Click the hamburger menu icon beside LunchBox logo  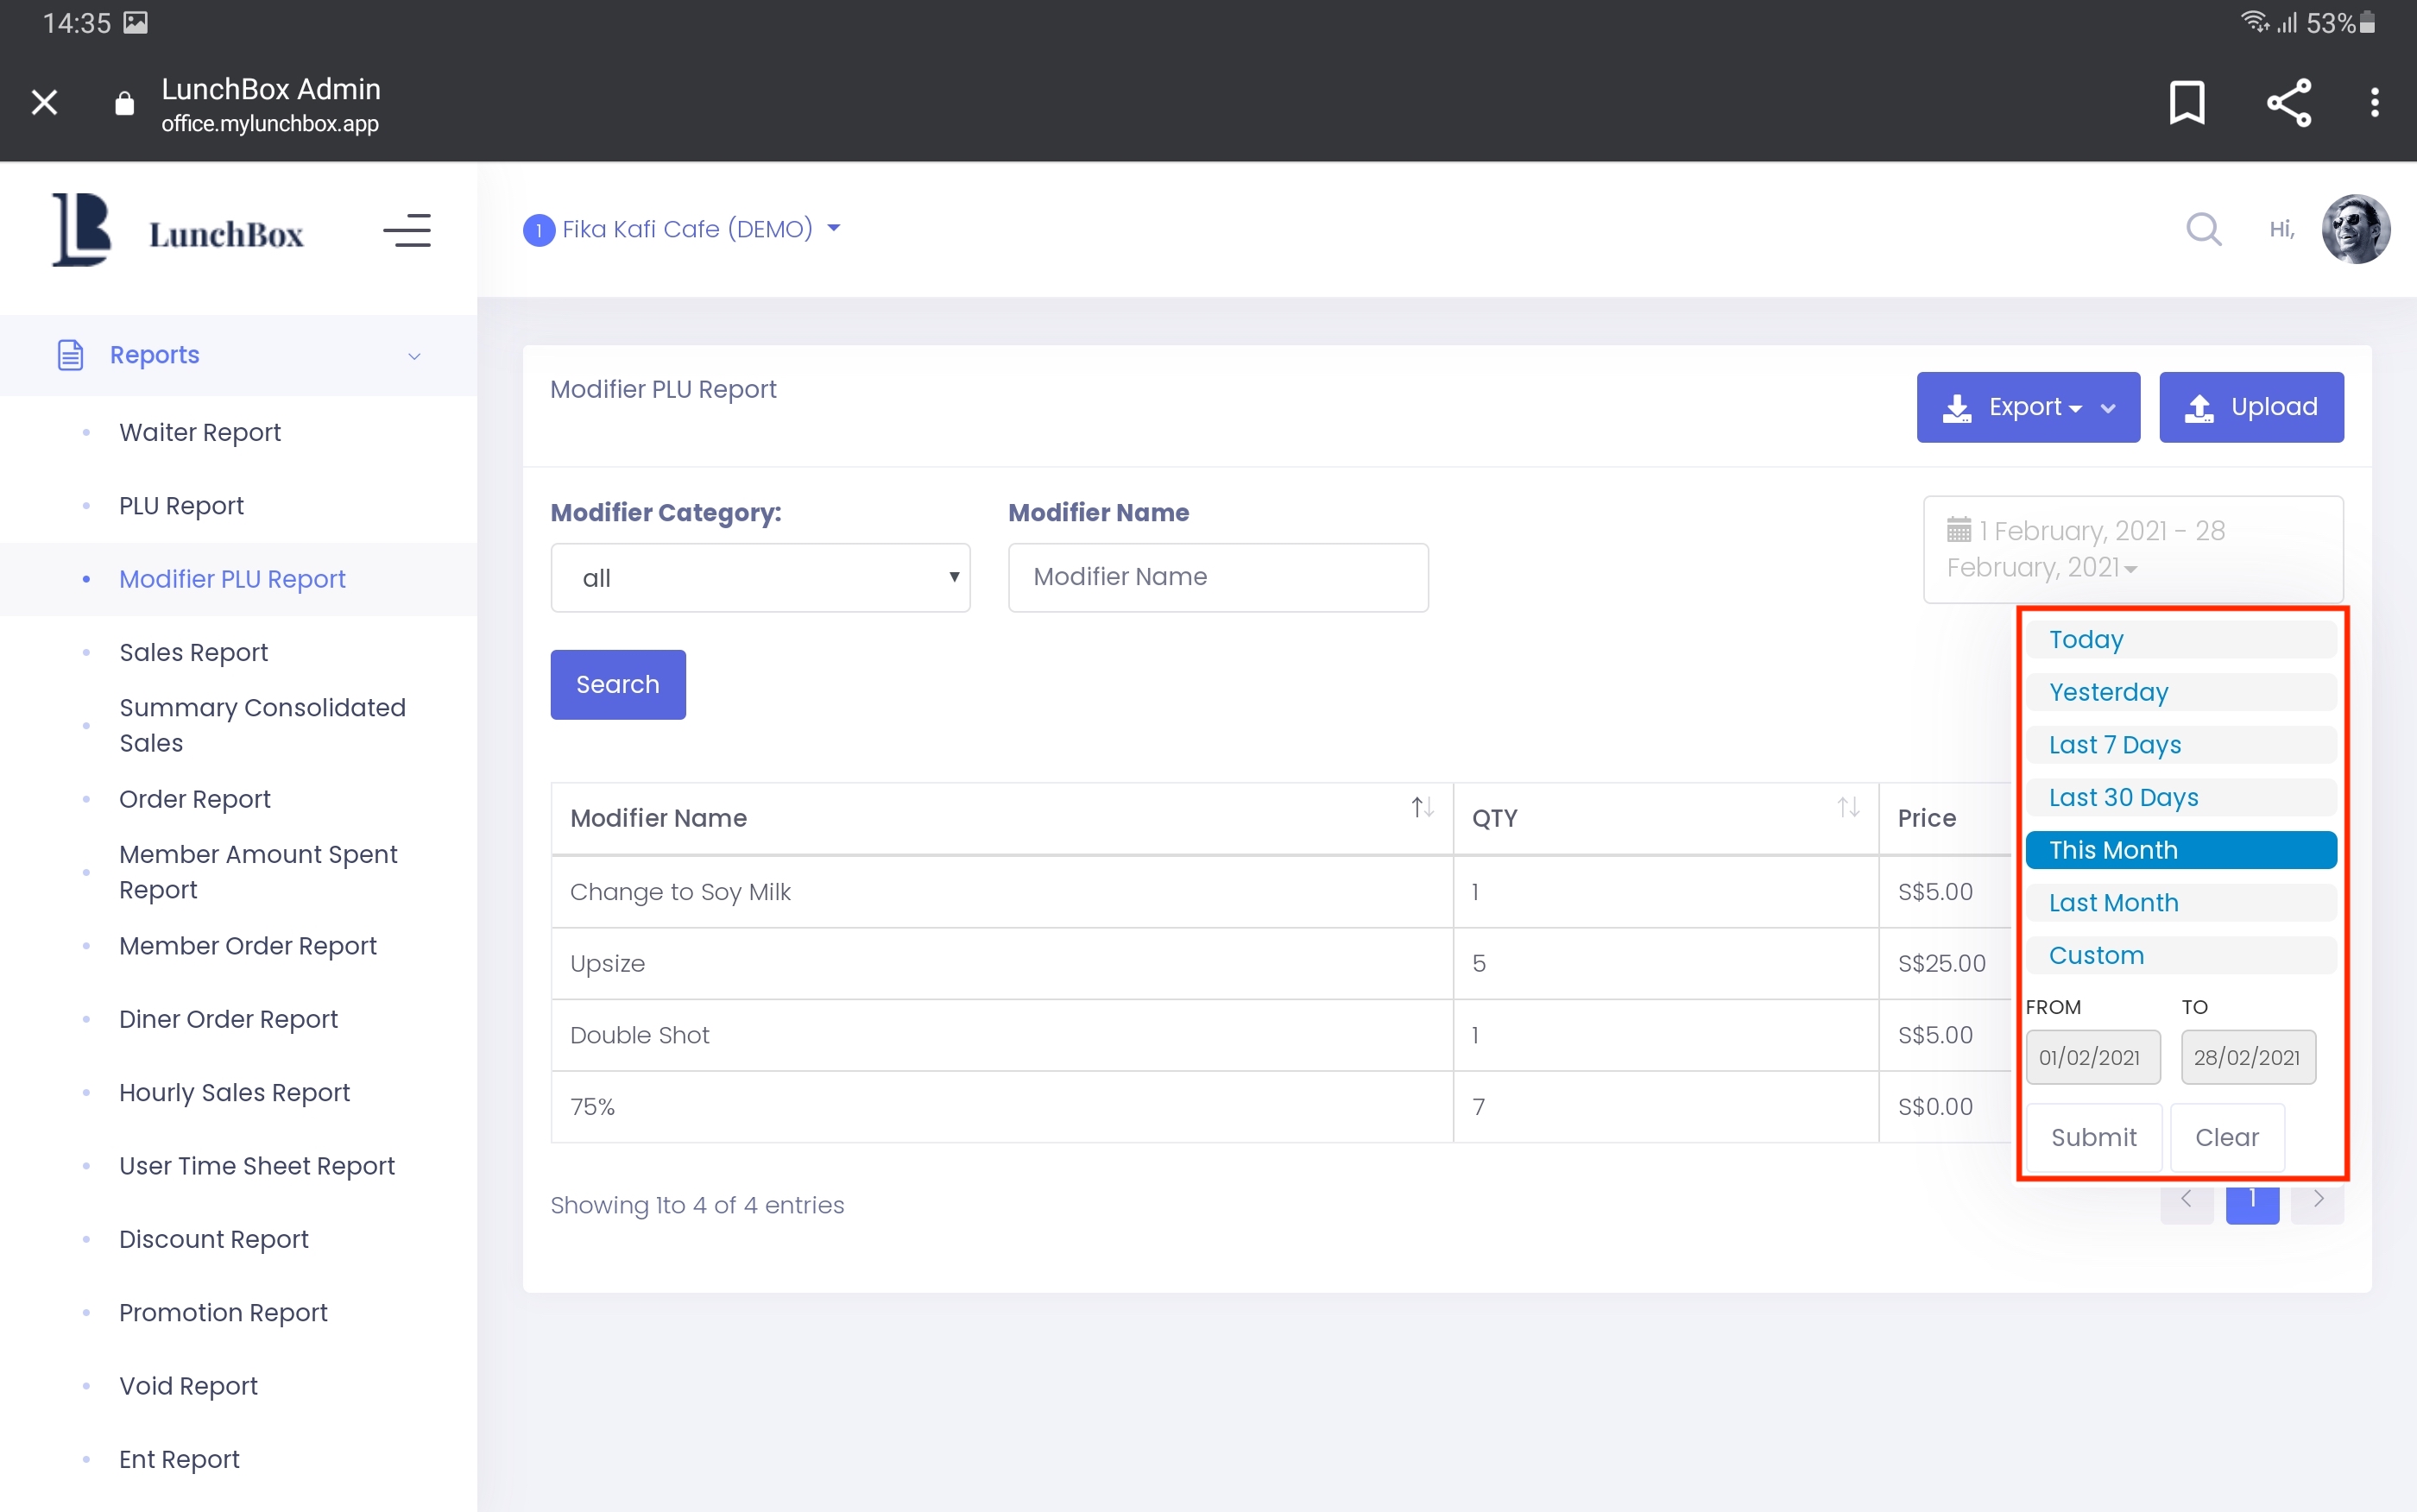pyautogui.click(x=407, y=230)
